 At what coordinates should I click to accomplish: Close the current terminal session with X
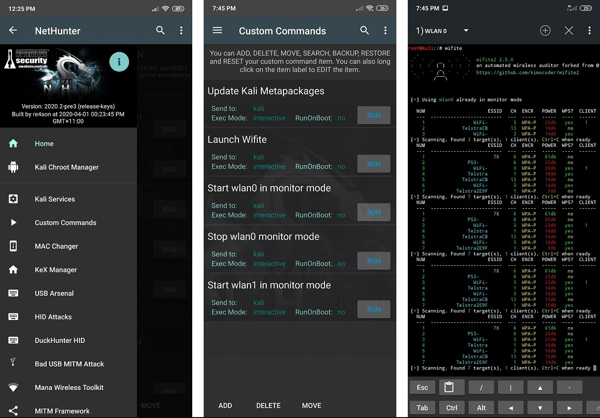pyautogui.click(x=569, y=30)
